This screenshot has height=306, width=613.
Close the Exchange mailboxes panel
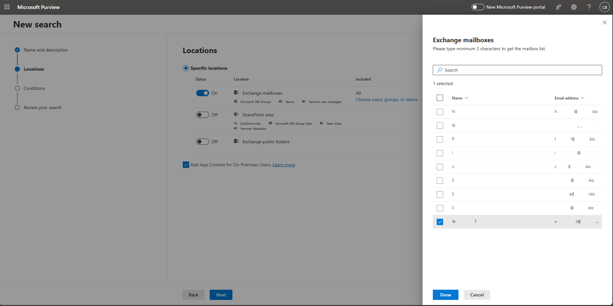pyautogui.click(x=605, y=22)
